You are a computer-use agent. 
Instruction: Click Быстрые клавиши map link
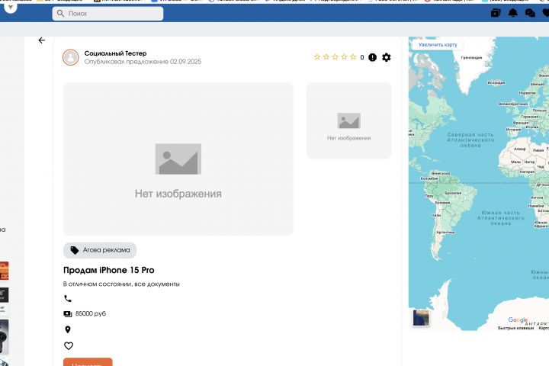coord(515,328)
